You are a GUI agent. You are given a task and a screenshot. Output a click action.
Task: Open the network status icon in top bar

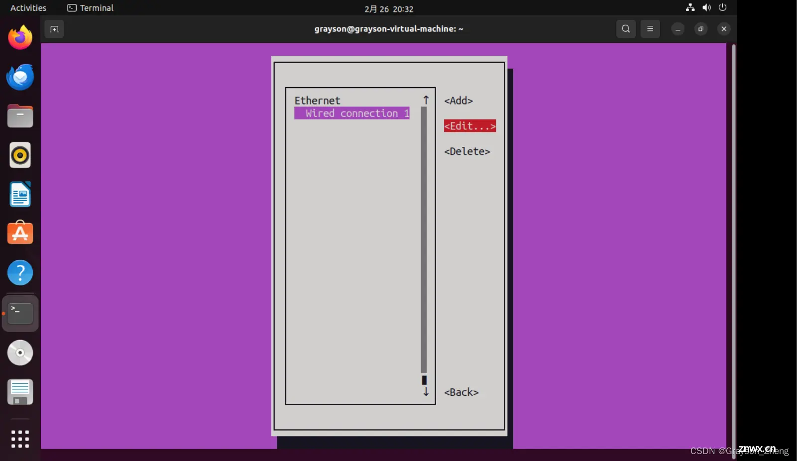point(690,7)
